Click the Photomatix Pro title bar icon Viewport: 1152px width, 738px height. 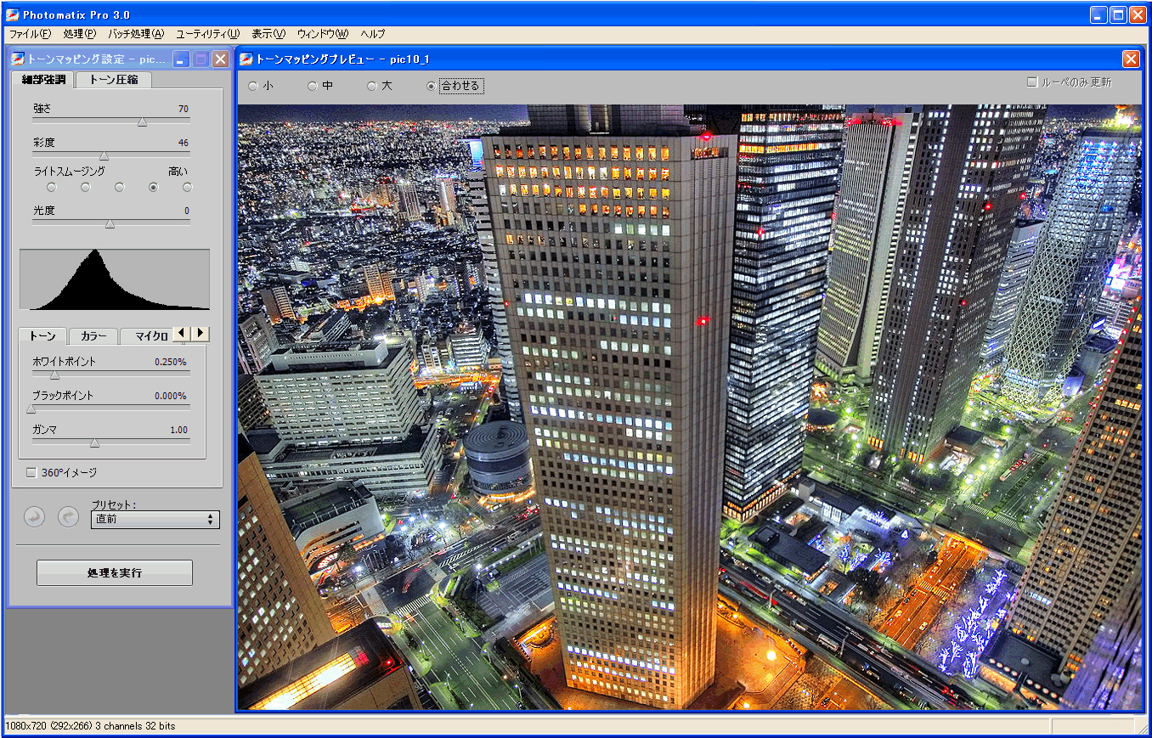click(x=10, y=14)
